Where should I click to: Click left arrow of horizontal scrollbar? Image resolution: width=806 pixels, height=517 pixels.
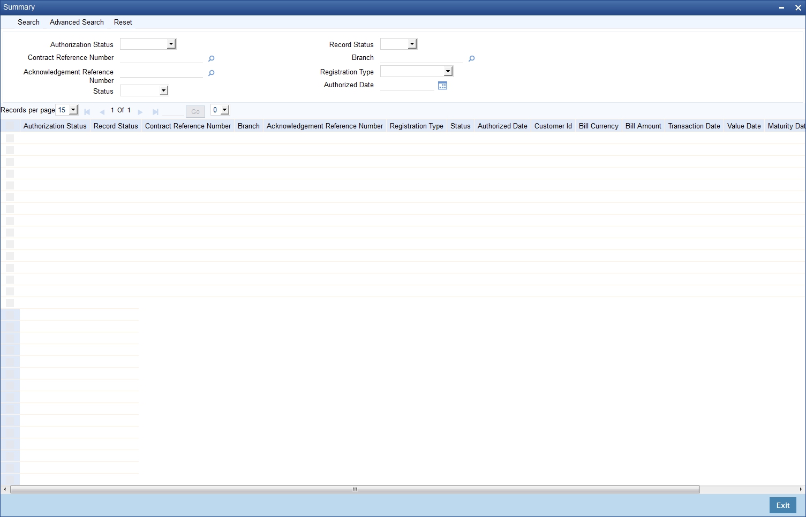click(4, 489)
